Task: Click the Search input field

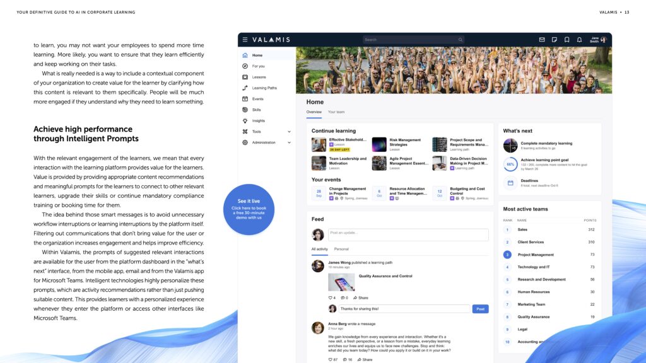Action: tap(414, 40)
